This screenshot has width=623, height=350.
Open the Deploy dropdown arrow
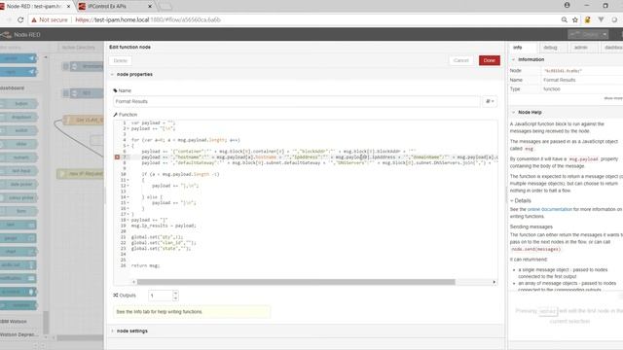click(x=605, y=35)
